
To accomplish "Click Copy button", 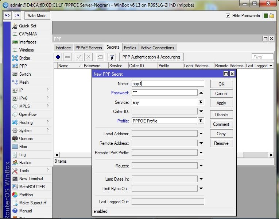I will click(221, 134).
